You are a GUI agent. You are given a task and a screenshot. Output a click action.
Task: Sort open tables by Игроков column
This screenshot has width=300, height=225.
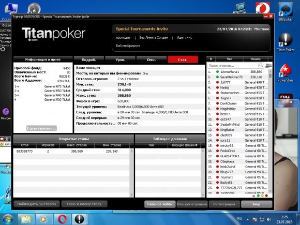click(x=48, y=145)
